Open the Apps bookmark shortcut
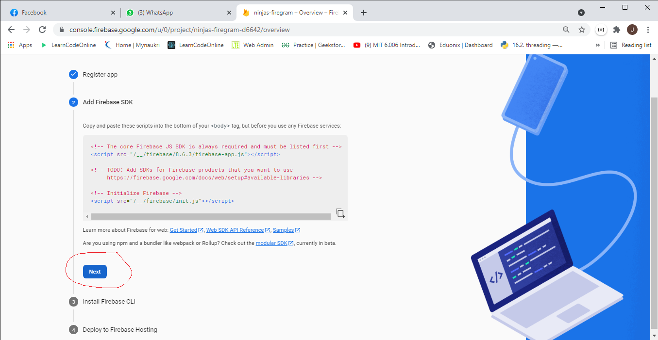 pyautogui.click(x=20, y=45)
